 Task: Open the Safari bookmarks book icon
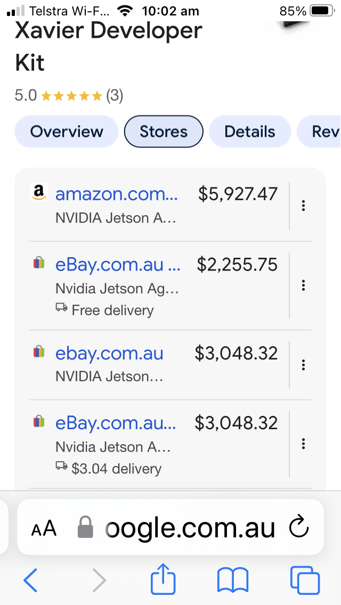[x=233, y=579]
